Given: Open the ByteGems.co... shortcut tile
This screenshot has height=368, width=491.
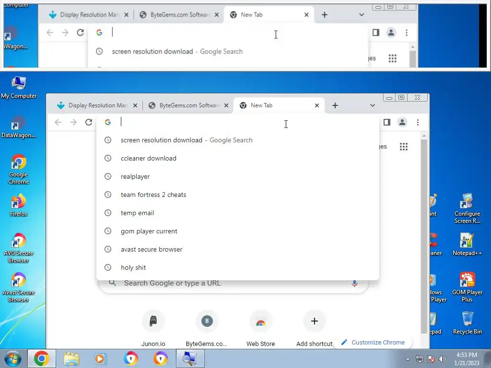Looking at the screenshot, I should pos(207,329).
